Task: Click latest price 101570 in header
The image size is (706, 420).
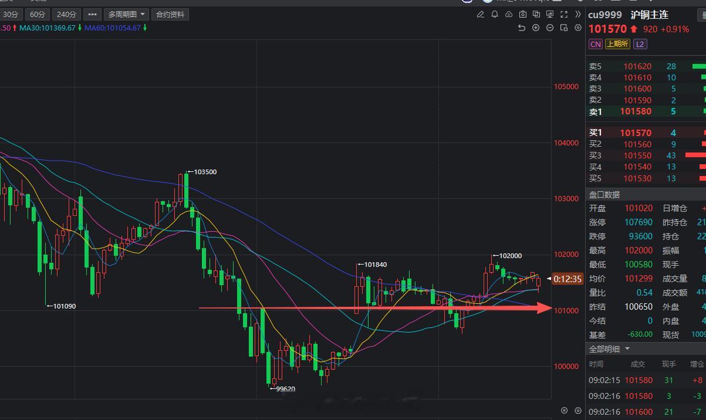Action: (x=607, y=29)
